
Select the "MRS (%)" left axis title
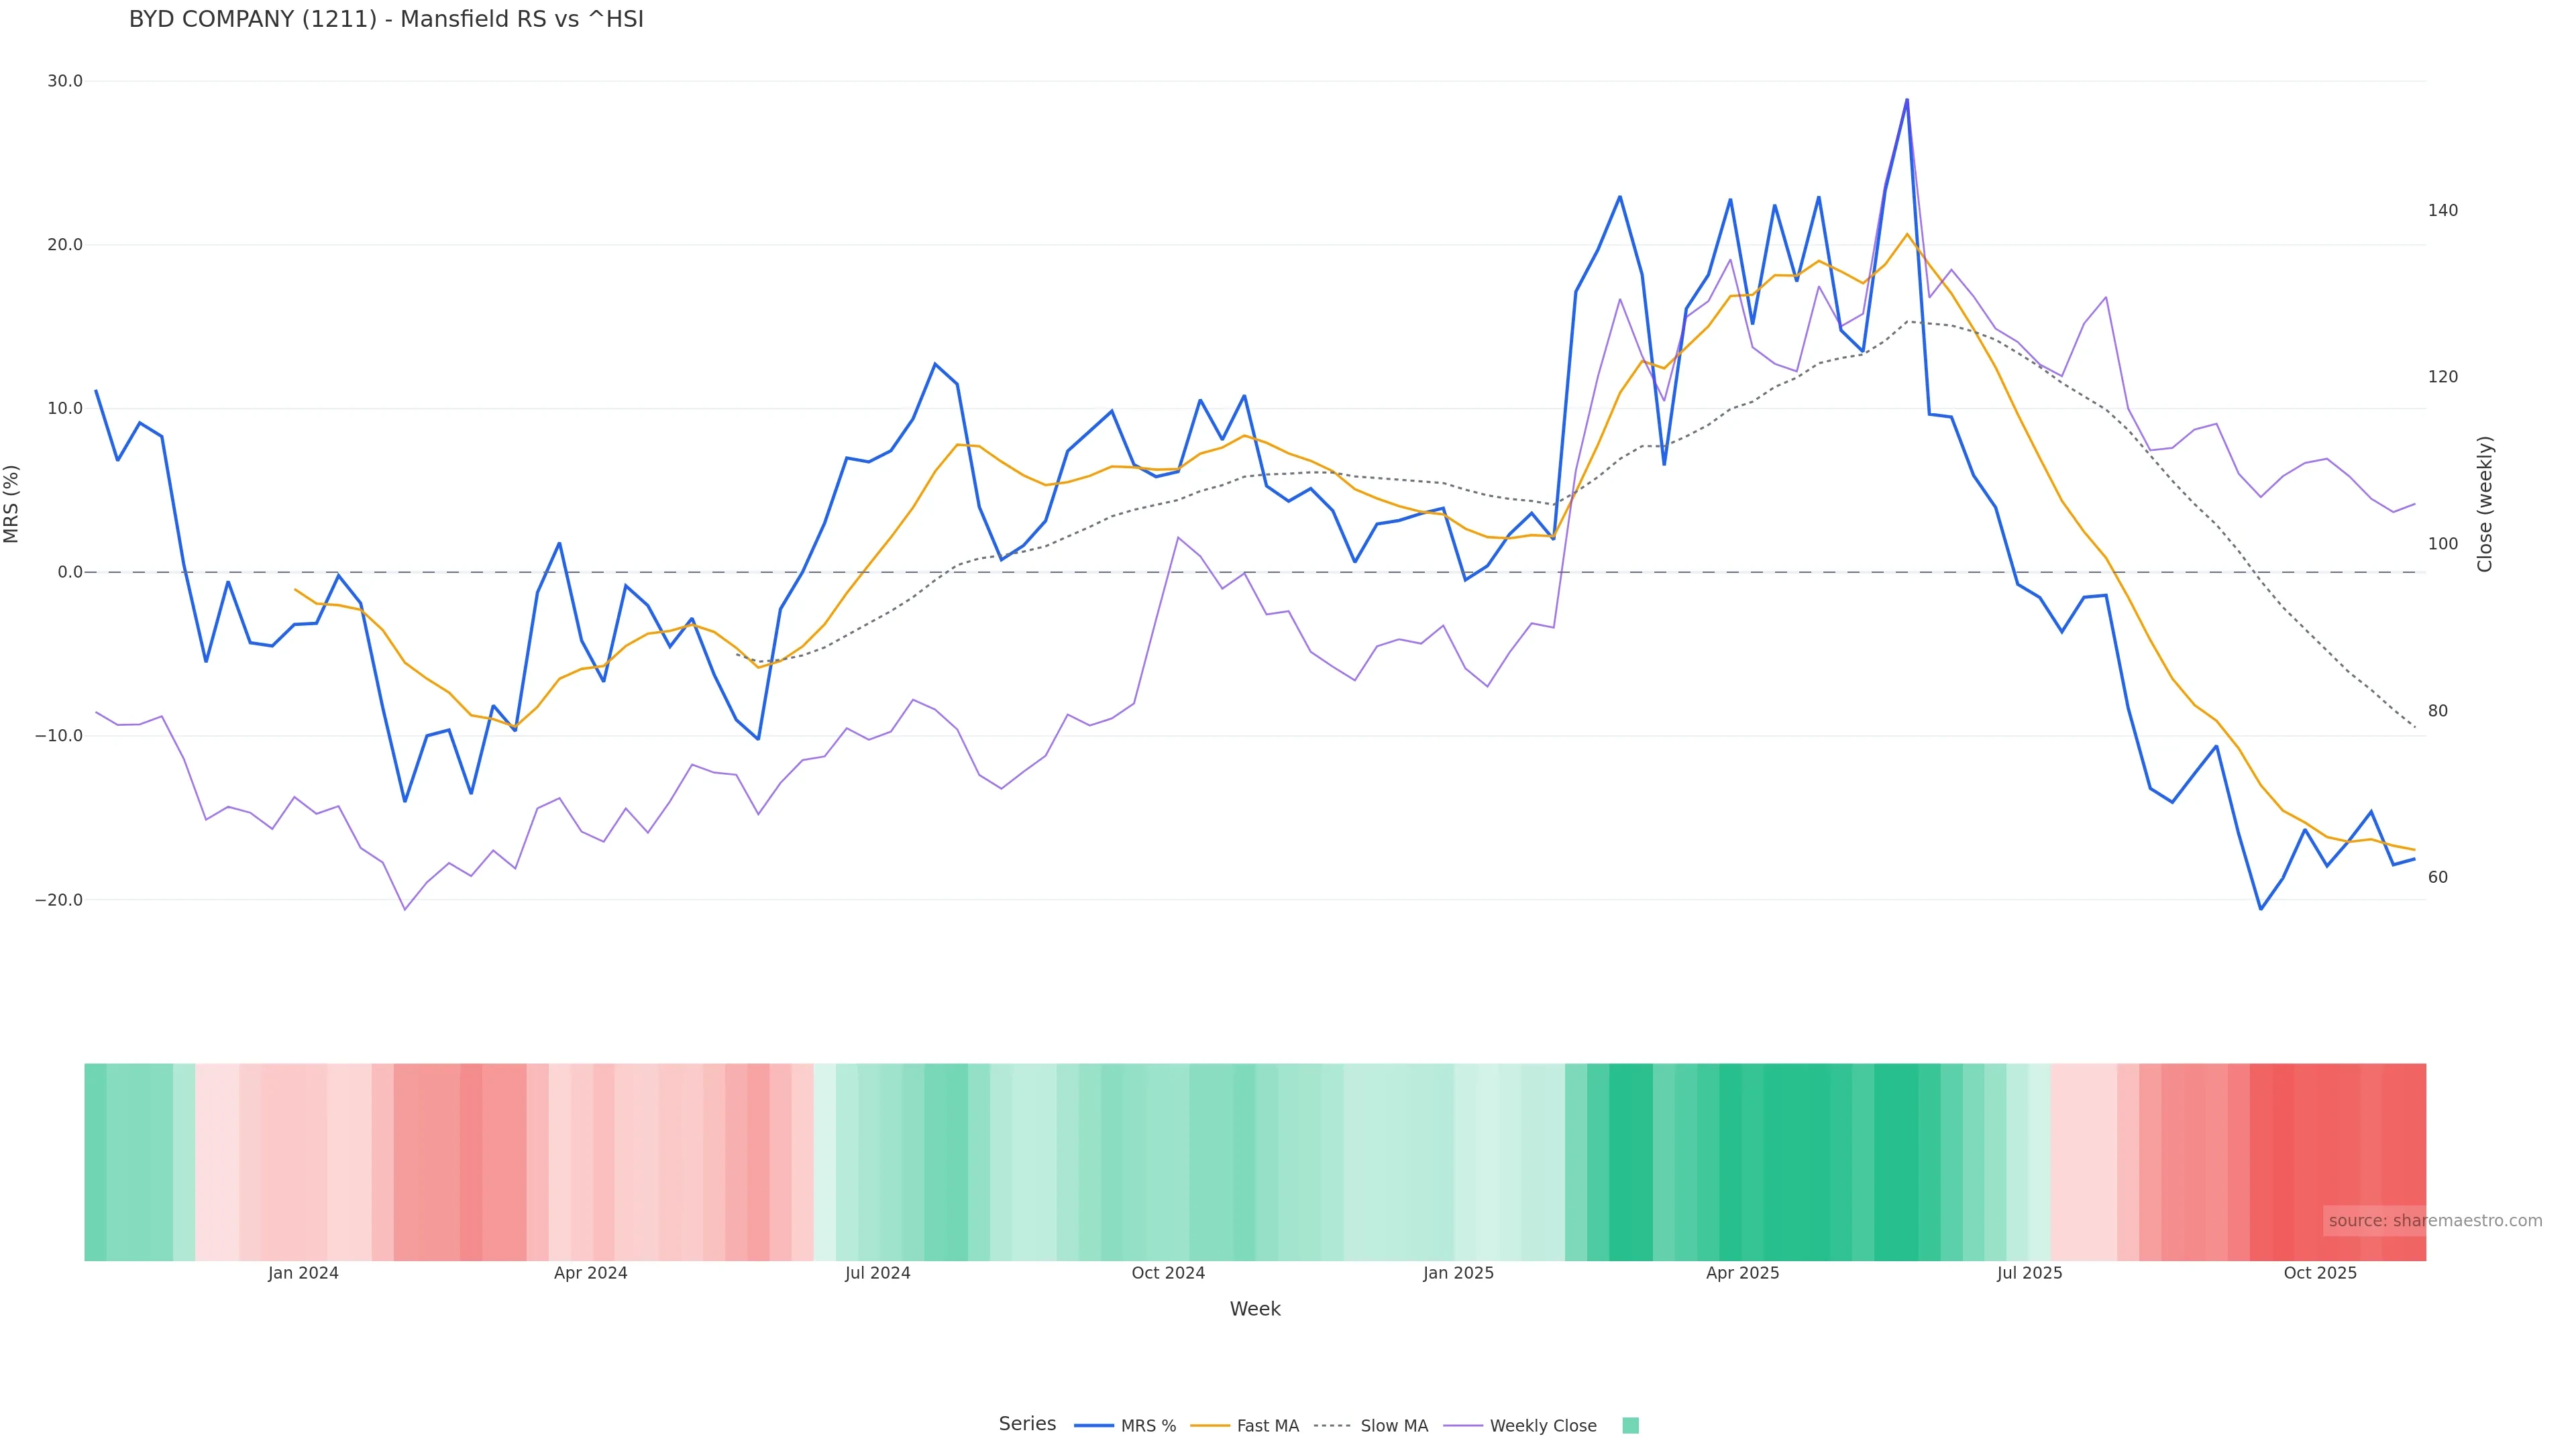tap(12, 503)
